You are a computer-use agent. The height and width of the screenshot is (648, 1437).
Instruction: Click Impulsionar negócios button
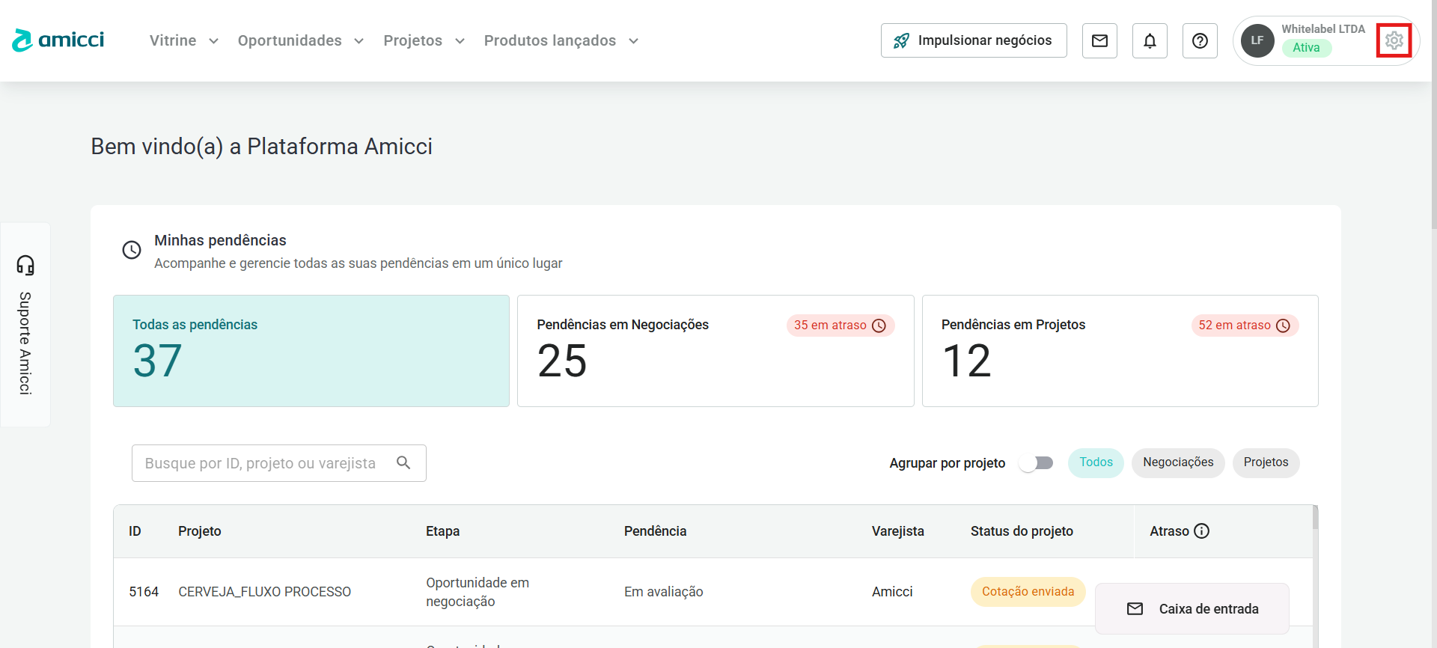tap(974, 40)
